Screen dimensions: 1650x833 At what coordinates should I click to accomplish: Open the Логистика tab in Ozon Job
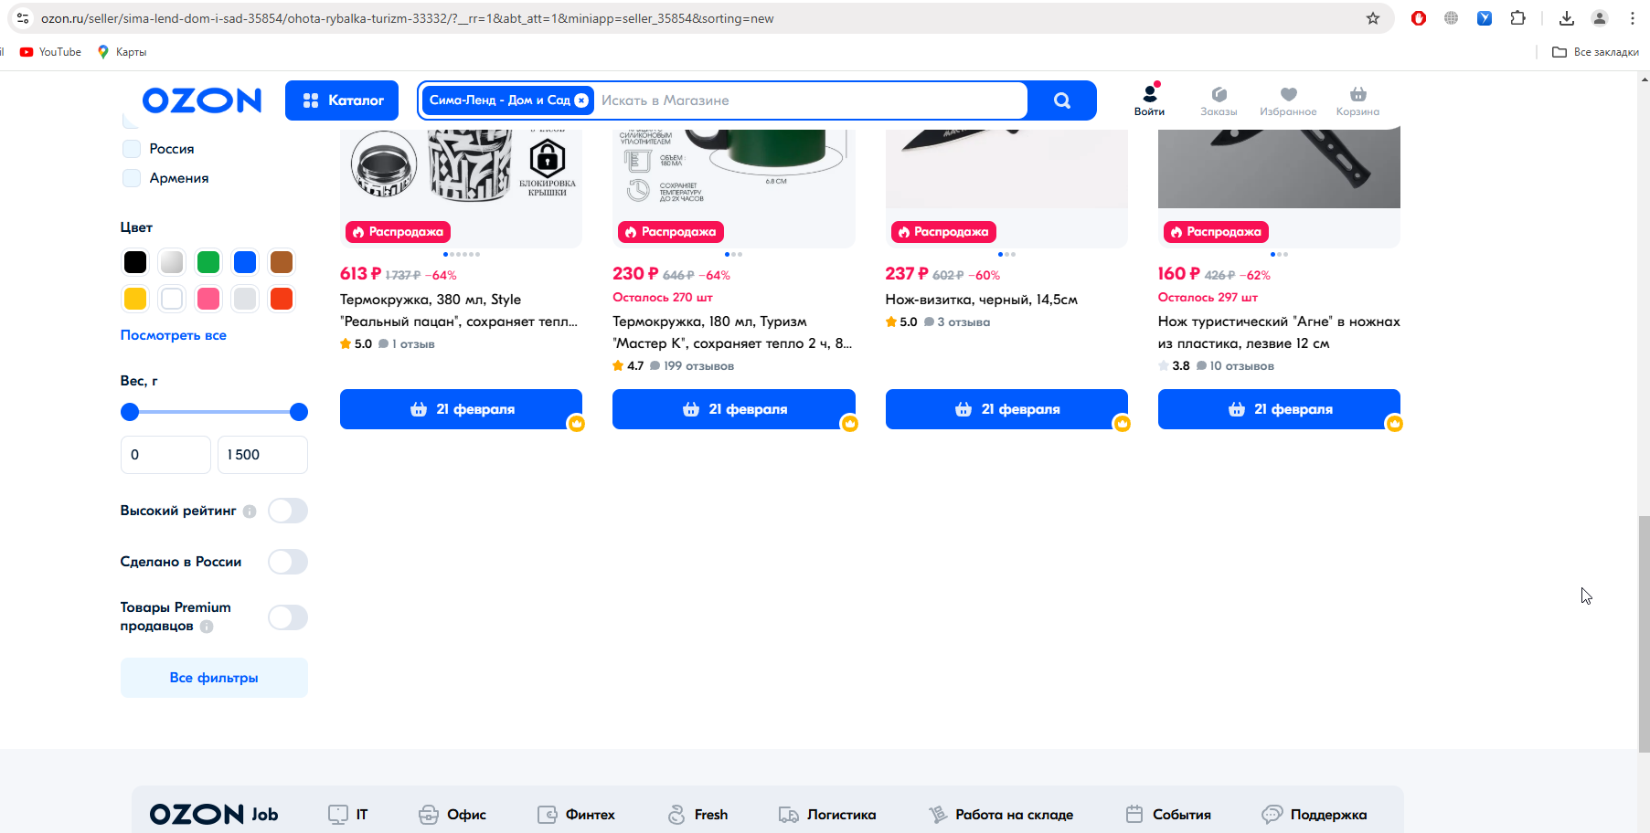(x=827, y=815)
